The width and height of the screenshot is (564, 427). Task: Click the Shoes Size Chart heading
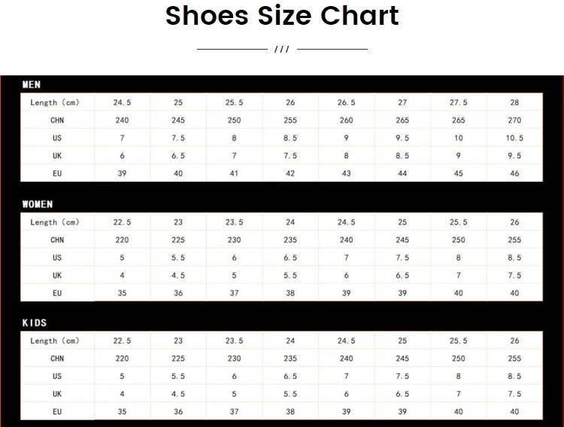tap(282, 16)
